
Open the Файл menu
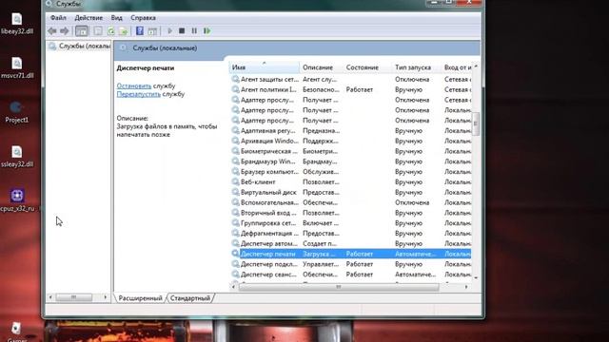[58, 18]
